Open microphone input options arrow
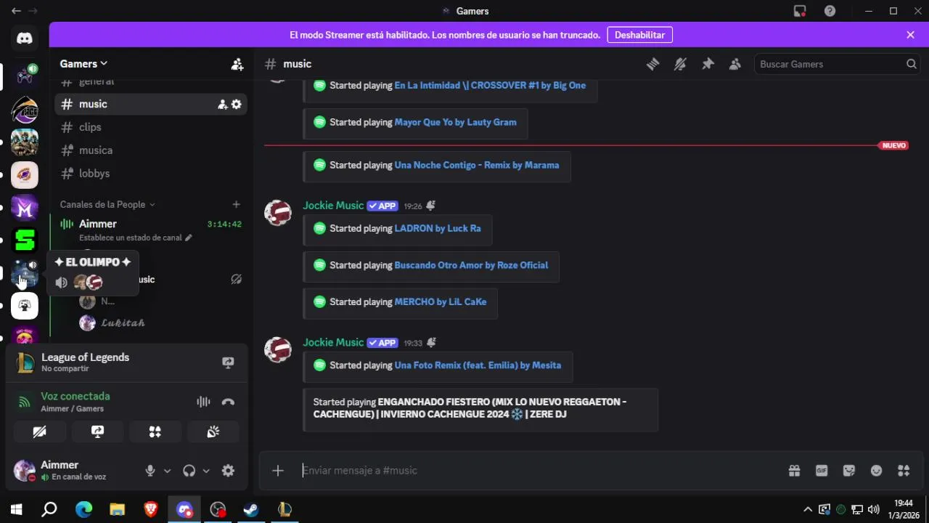929x523 pixels. [x=167, y=471]
